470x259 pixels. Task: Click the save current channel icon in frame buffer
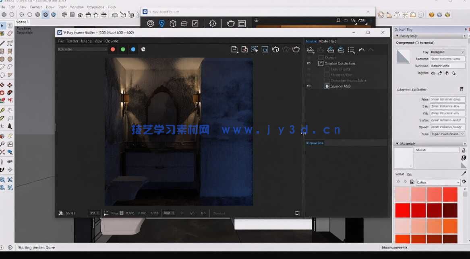click(235, 49)
